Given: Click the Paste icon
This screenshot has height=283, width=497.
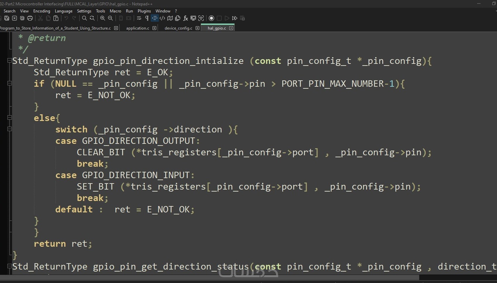Looking at the screenshot, I should pyautogui.click(x=56, y=18).
